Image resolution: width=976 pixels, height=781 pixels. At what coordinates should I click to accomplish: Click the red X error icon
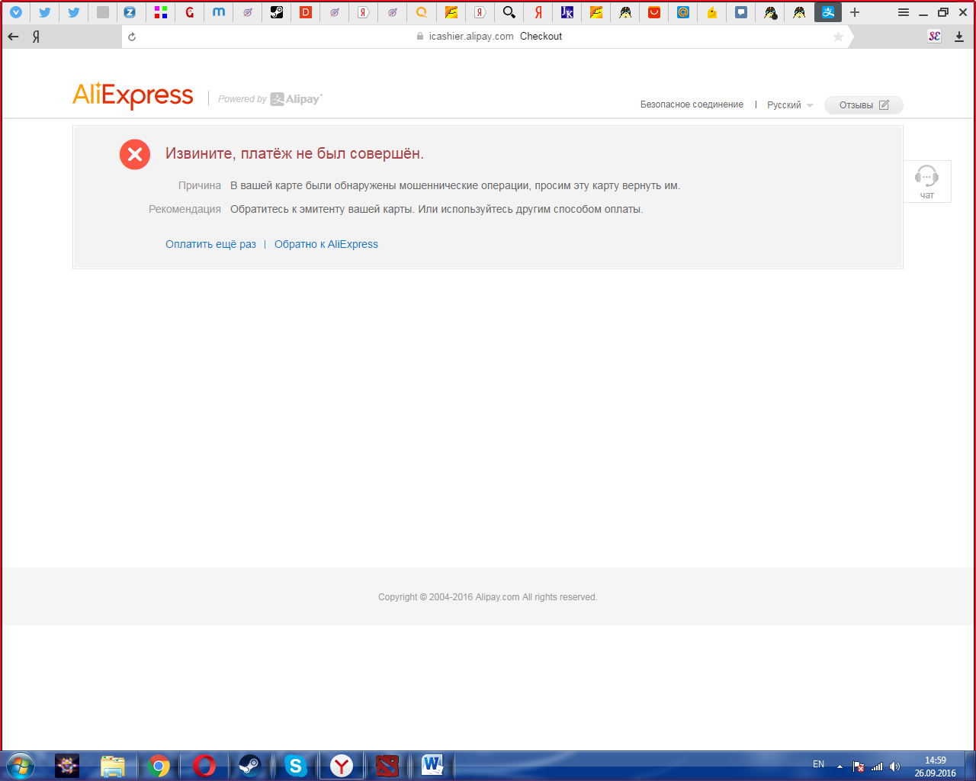point(135,154)
